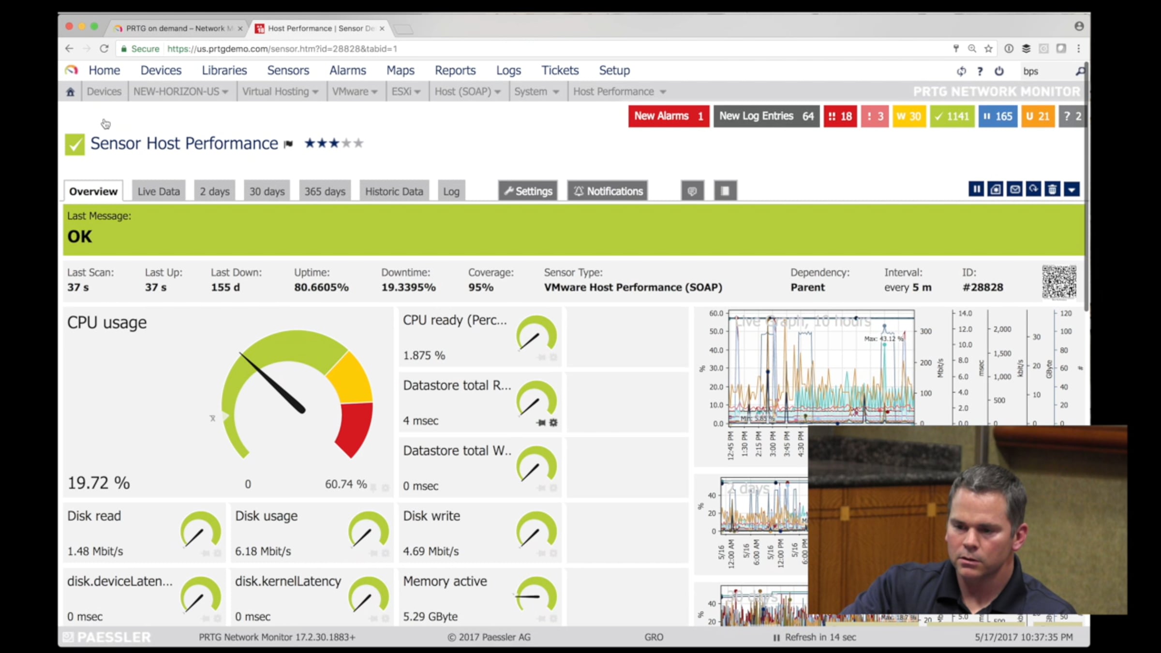
Task: Click the PRTG gauge logo icon
Action: tap(71, 70)
